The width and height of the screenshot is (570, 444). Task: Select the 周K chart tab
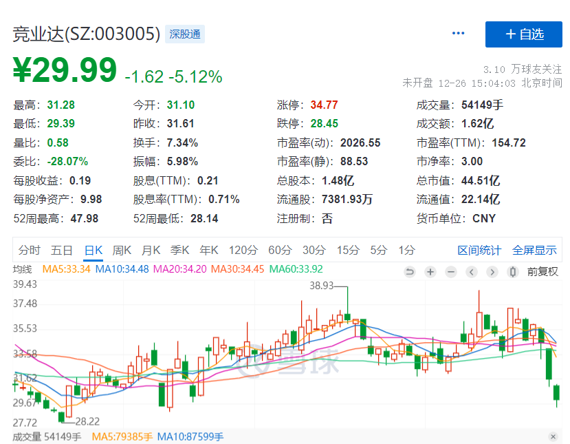tap(122, 250)
